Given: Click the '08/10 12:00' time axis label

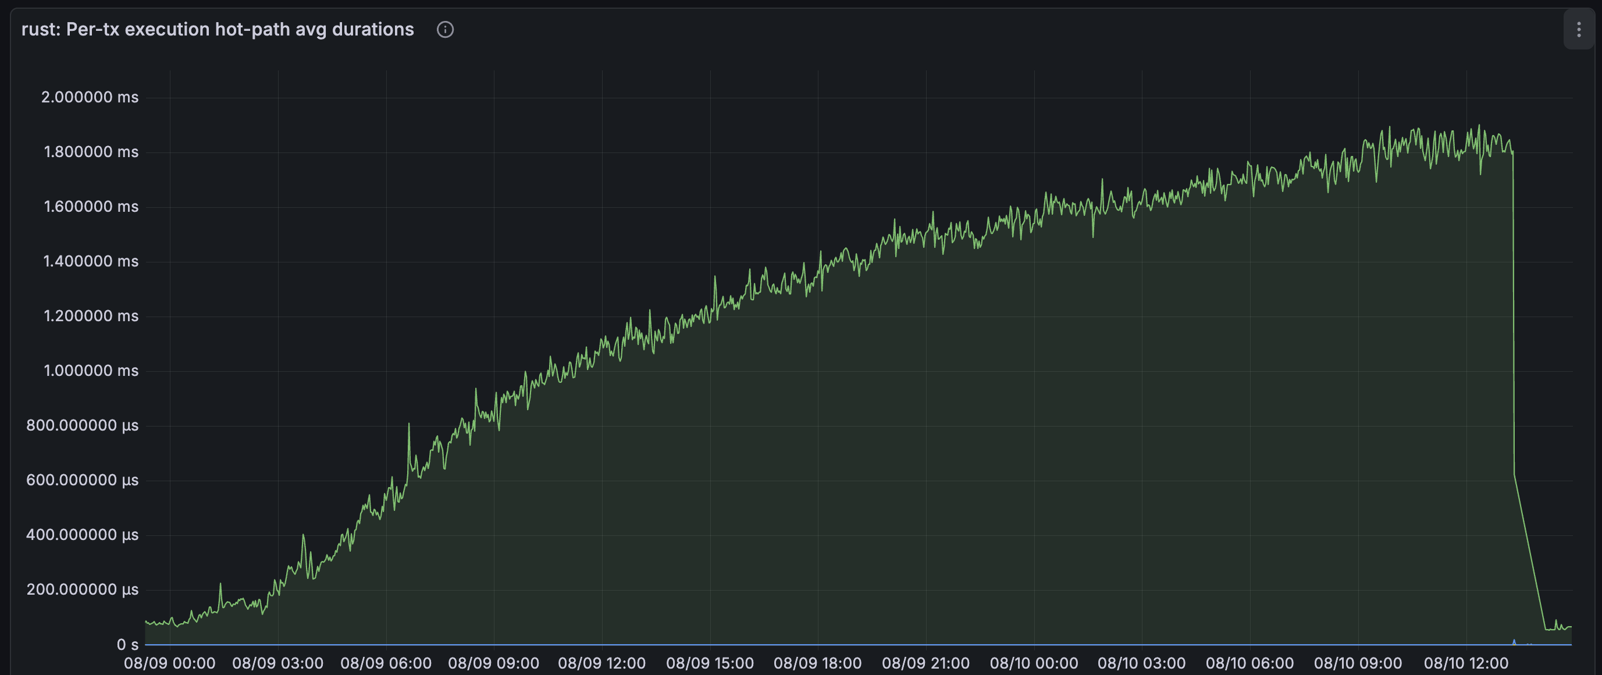Looking at the screenshot, I should tap(1466, 663).
